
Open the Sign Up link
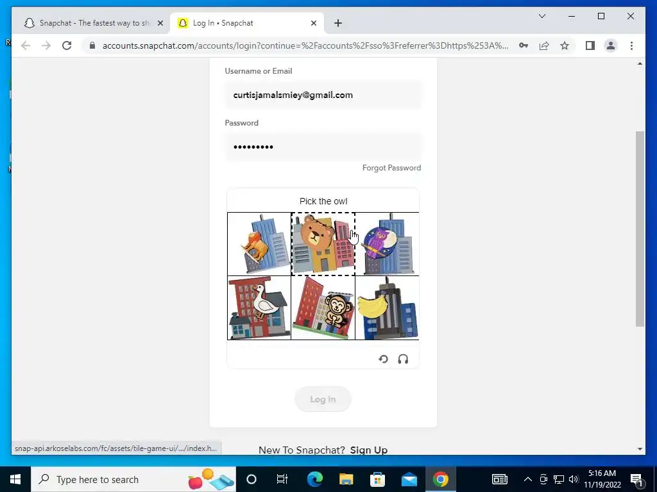point(369,450)
